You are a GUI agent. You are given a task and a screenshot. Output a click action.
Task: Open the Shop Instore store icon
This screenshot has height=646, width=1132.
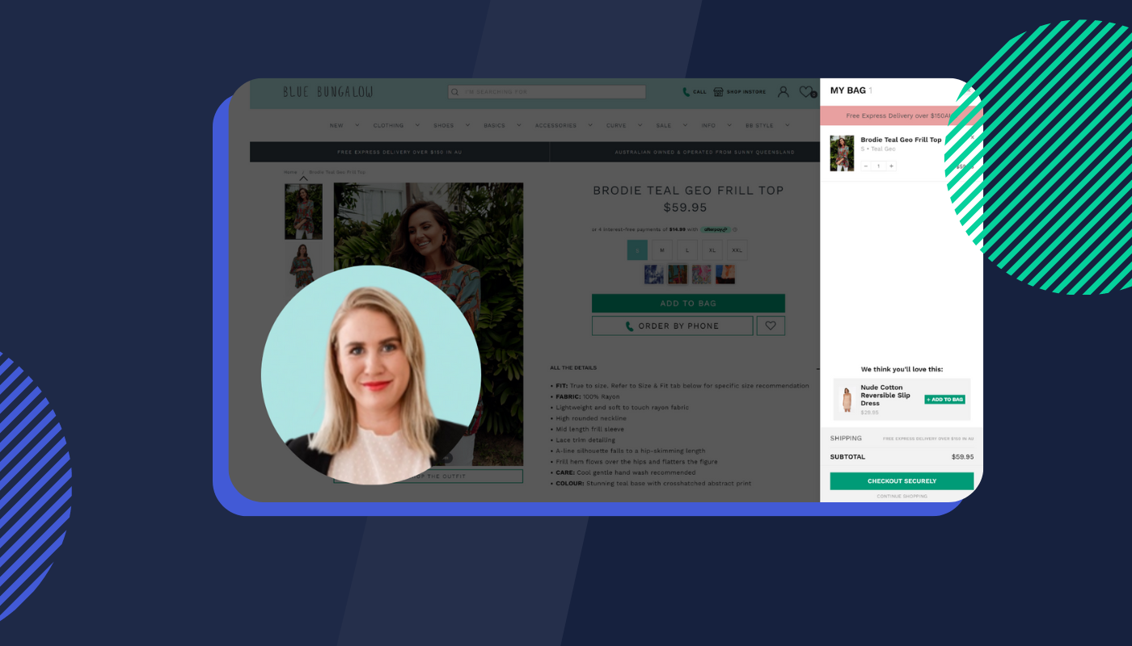pyautogui.click(x=718, y=91)
